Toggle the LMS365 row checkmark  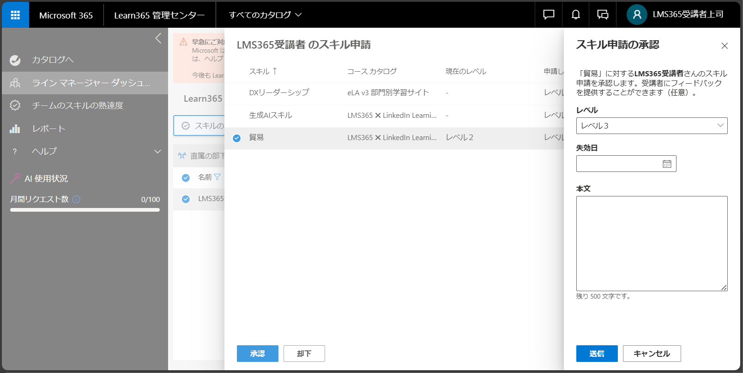point(186,199)
